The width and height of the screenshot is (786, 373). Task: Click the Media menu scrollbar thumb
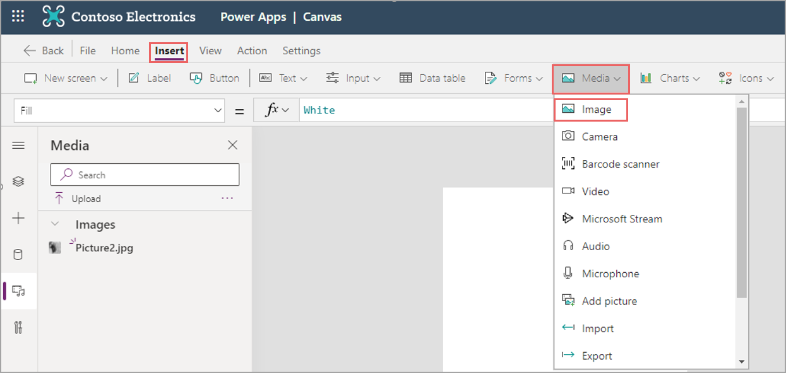(742, 202)
